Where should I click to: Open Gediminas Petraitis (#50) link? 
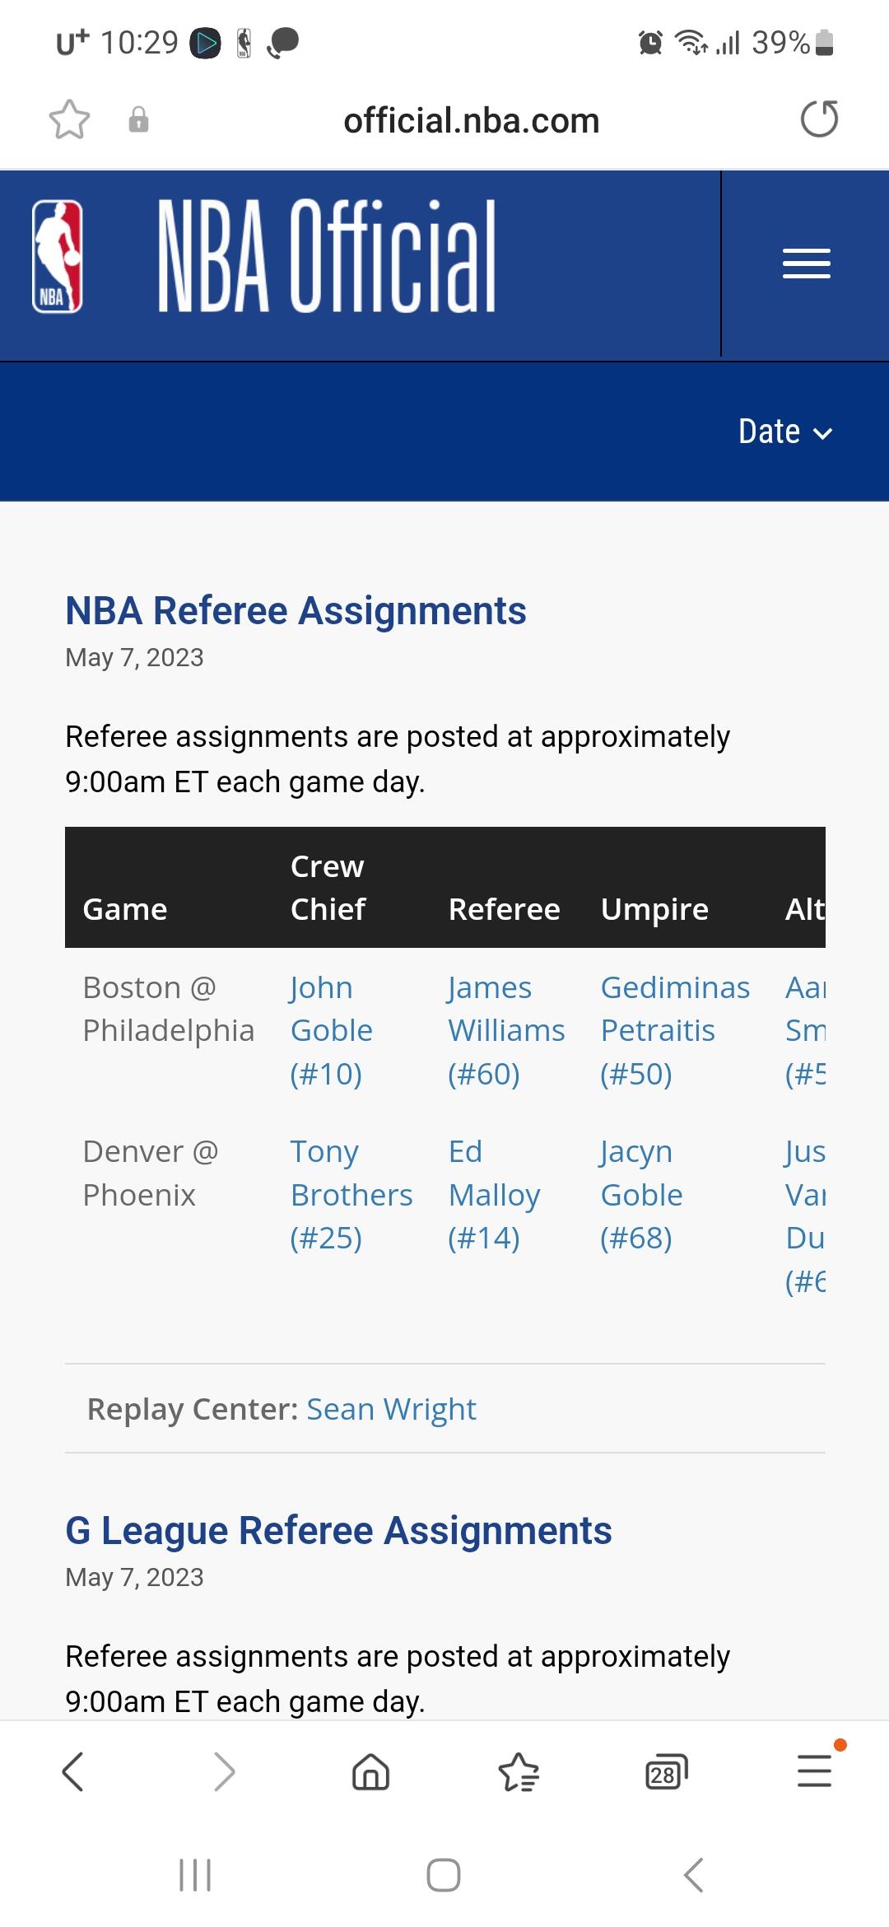(674, 1030)
